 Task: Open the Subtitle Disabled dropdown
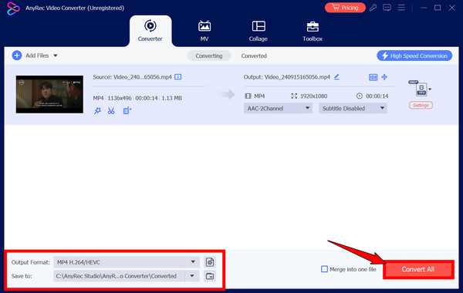coord(353,108)
